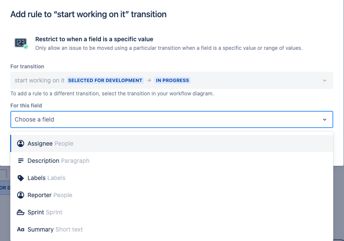Screen dimensions: 344x241
Task: Choose Reporter People option
Action: tap(172, 195)
